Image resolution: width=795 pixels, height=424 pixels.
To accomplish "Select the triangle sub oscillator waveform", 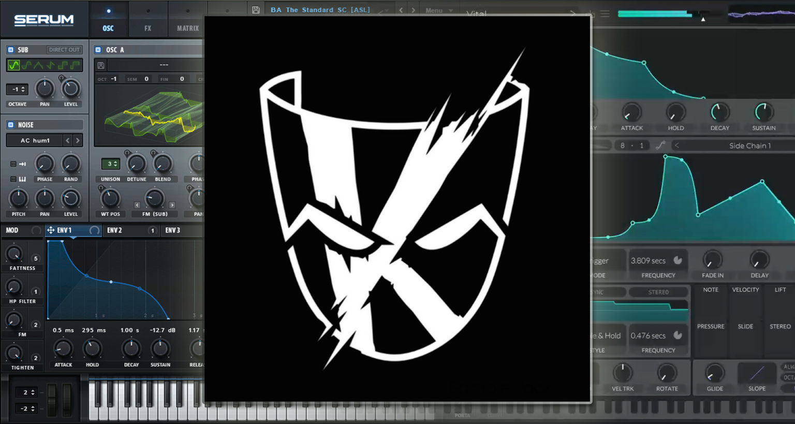I will pos(39,65).
